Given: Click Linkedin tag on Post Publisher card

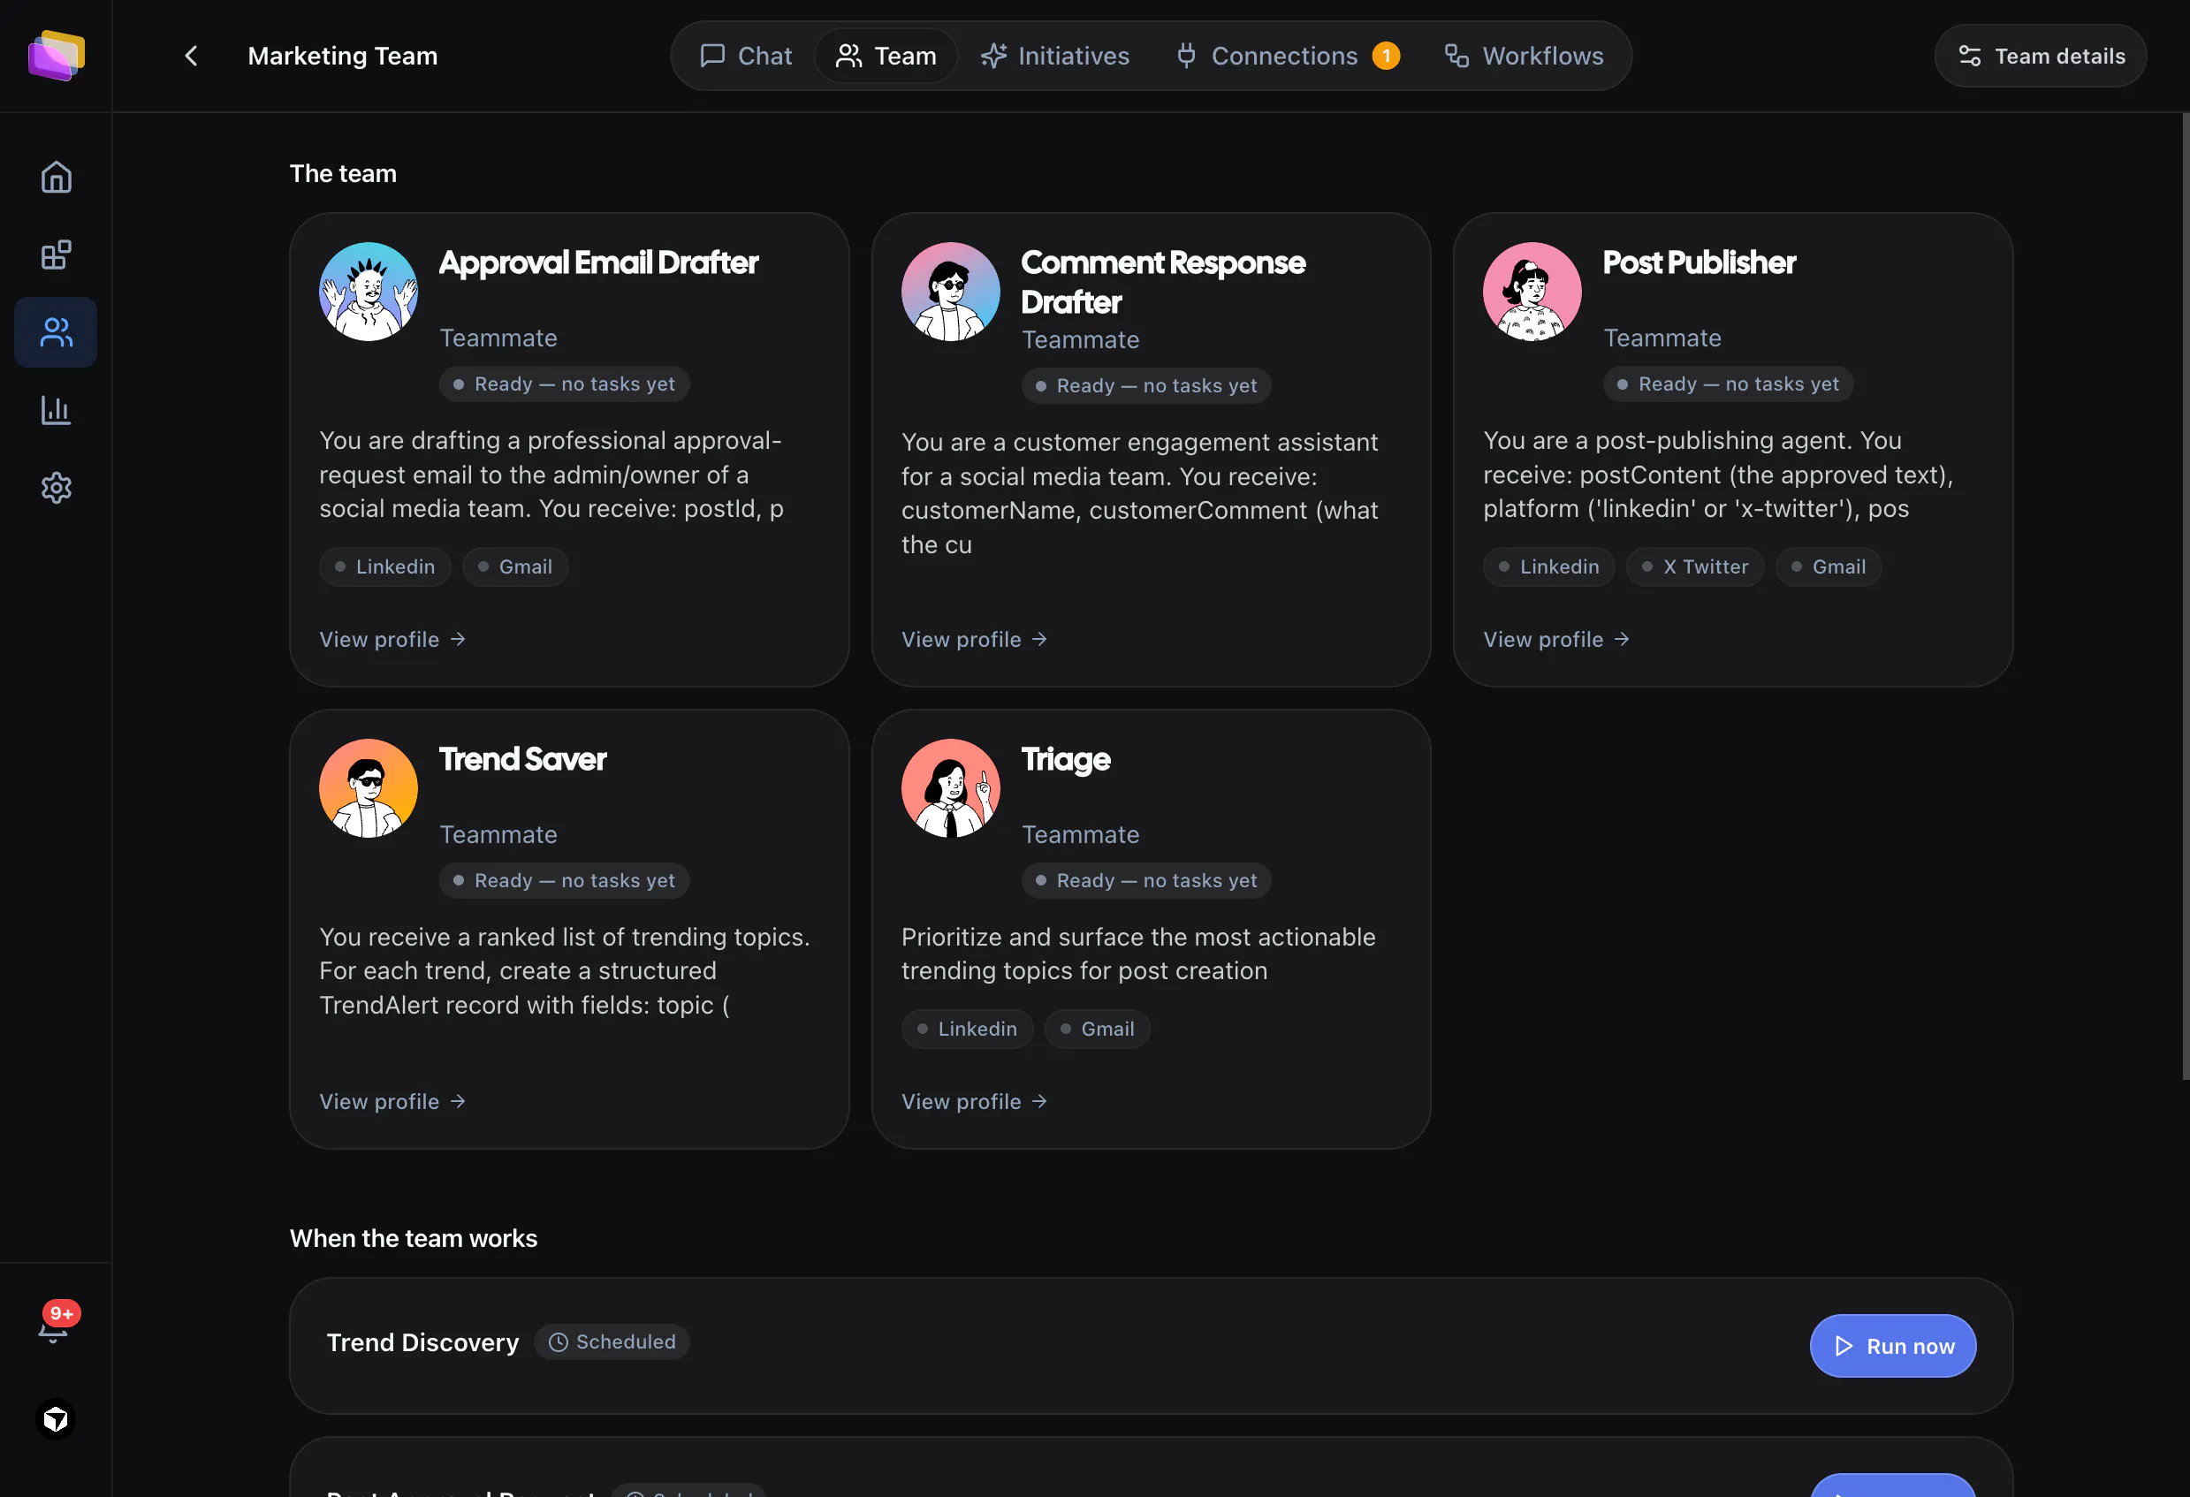Looking at the screenshot, I should point(1549,567).
